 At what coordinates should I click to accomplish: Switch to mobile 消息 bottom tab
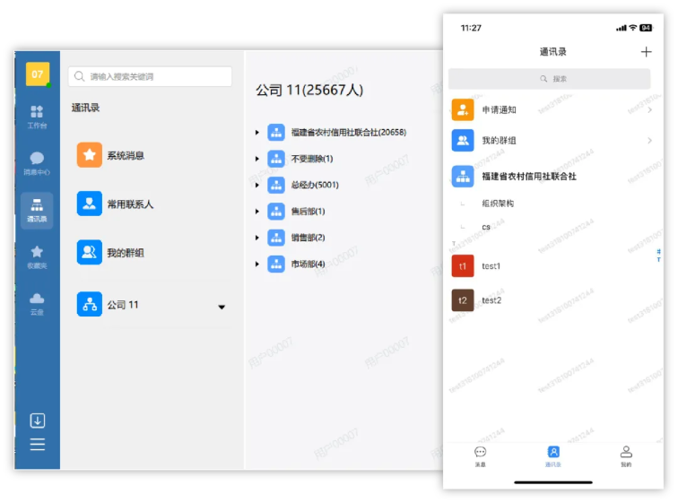point(480,456)
